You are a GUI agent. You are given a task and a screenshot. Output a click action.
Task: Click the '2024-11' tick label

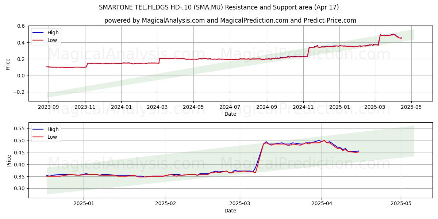(303, 107)
